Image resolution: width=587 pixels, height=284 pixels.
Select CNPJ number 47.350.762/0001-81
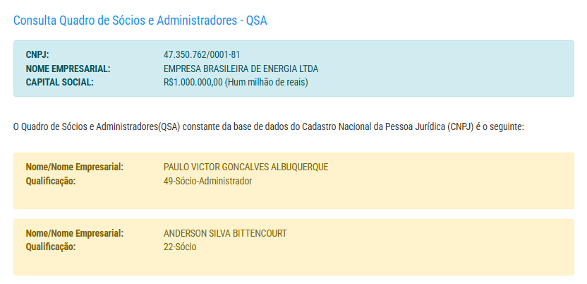[202, 55]
